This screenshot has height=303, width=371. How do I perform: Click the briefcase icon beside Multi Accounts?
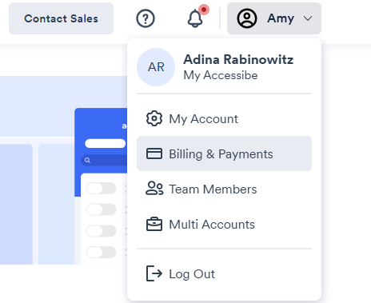click(154, 224)
